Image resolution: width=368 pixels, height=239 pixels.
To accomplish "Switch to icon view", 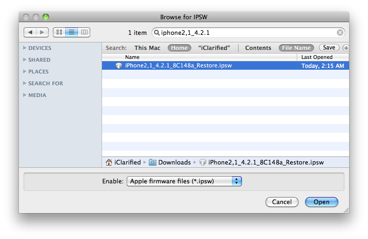I will pyautogui.click(x=59, y=33).
